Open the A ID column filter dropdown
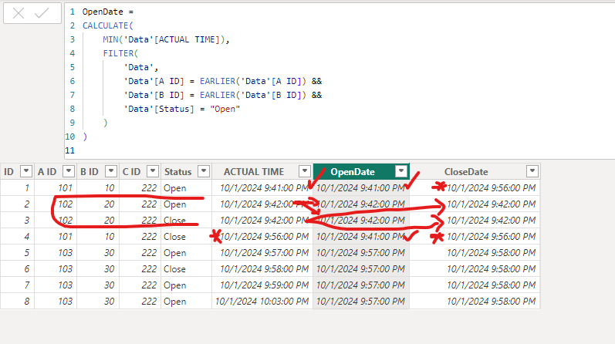 [x=68, y=171]
